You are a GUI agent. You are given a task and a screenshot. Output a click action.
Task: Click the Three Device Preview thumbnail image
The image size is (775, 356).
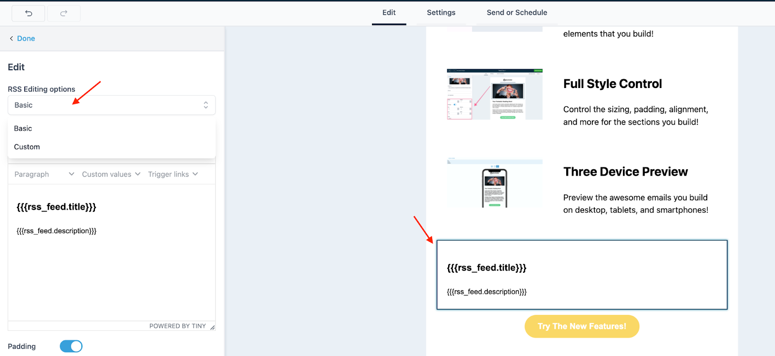tap(495, 183)
